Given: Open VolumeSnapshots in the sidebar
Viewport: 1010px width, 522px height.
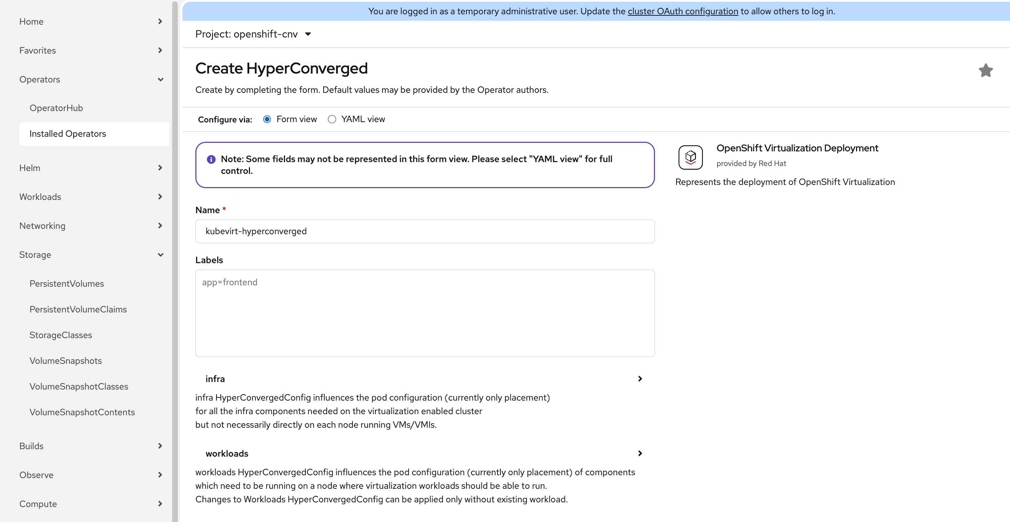Looking at the screenshot, I should point(94,361).
